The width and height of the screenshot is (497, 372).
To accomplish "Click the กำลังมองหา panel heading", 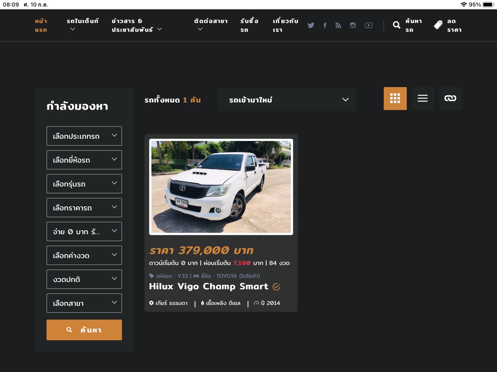I will pyautogui.click(x=77, y=106).
